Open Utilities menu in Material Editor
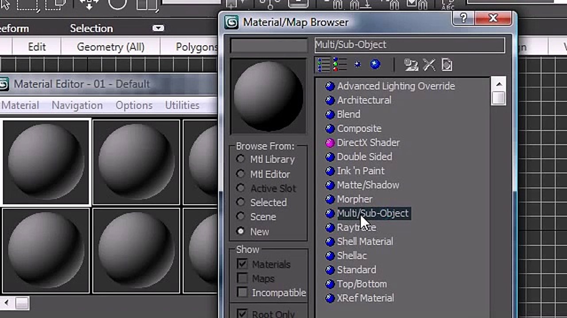567x318 pixels. click(x=182, y=105)
